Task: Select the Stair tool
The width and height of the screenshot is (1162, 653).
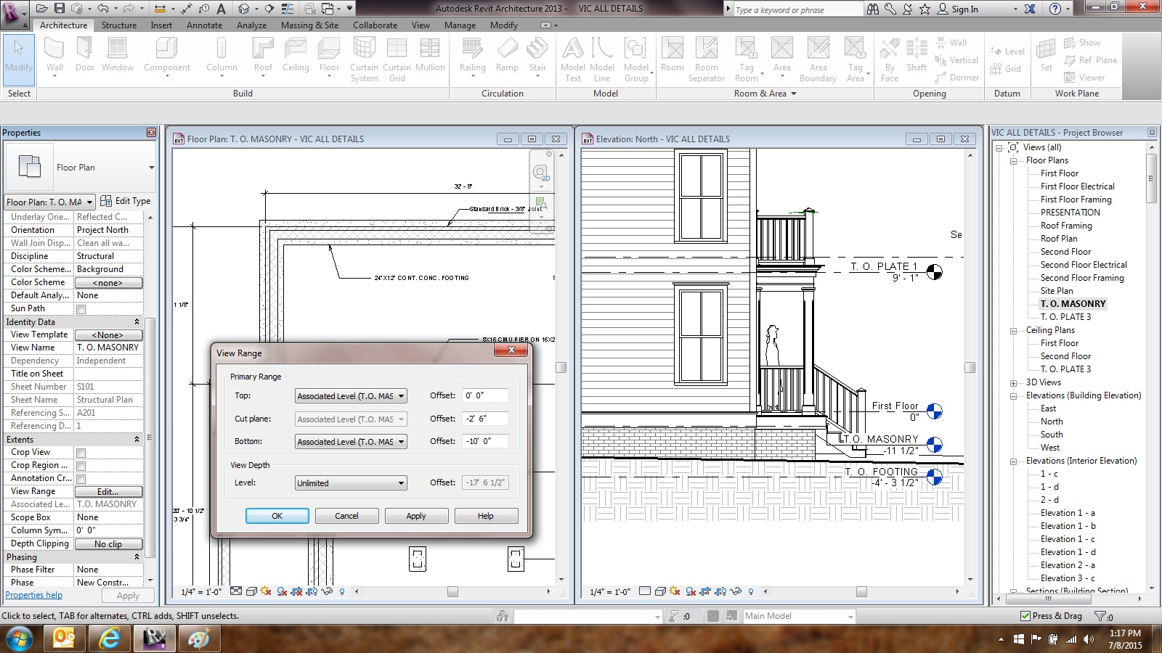Action: pyautogui.click(x=537, y=55)
